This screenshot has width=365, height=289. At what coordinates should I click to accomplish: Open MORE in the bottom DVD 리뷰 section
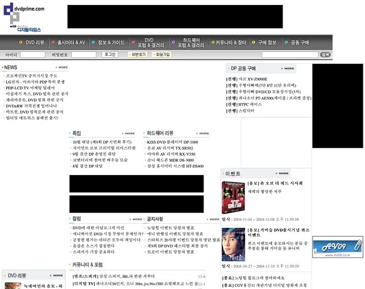56,276
